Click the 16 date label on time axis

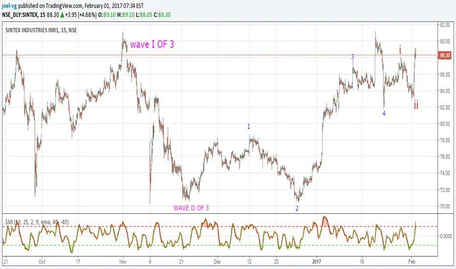click(x=362, y=262)
